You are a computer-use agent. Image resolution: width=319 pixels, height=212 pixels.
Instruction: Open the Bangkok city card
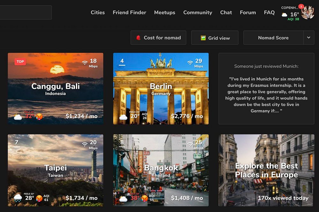pyautogui.click(x=161, y=170)
